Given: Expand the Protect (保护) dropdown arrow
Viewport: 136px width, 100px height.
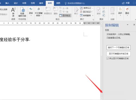Looking at the screenshot, I should (x=120, y=15).
